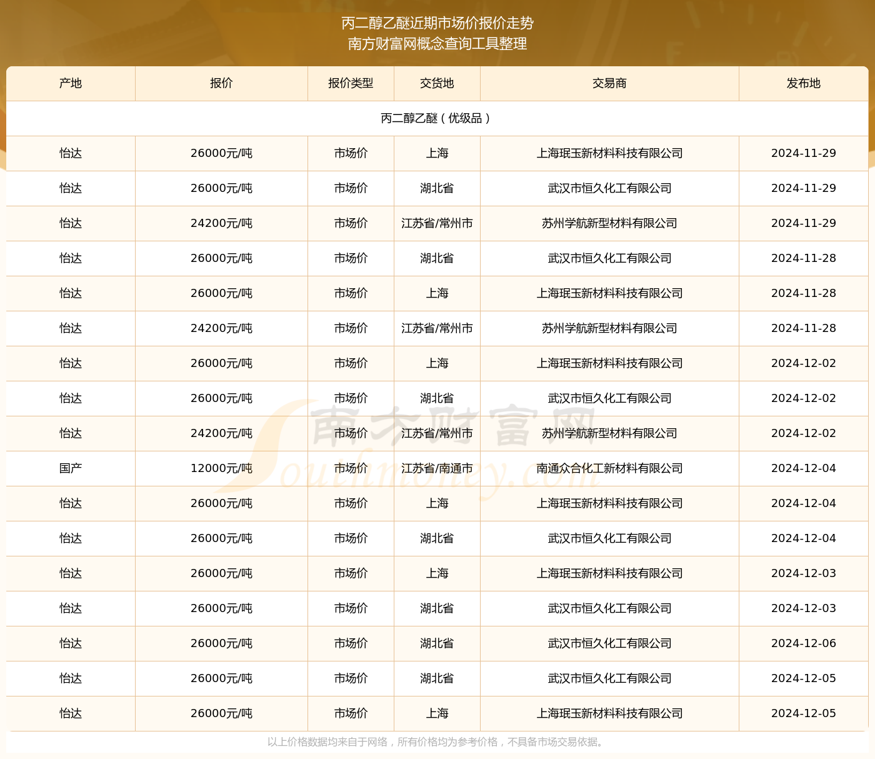This screenshot has height=759, width=875.
Task: Click the 报价类型 column header
Action: pyautogui.click(x=351, y=83)
